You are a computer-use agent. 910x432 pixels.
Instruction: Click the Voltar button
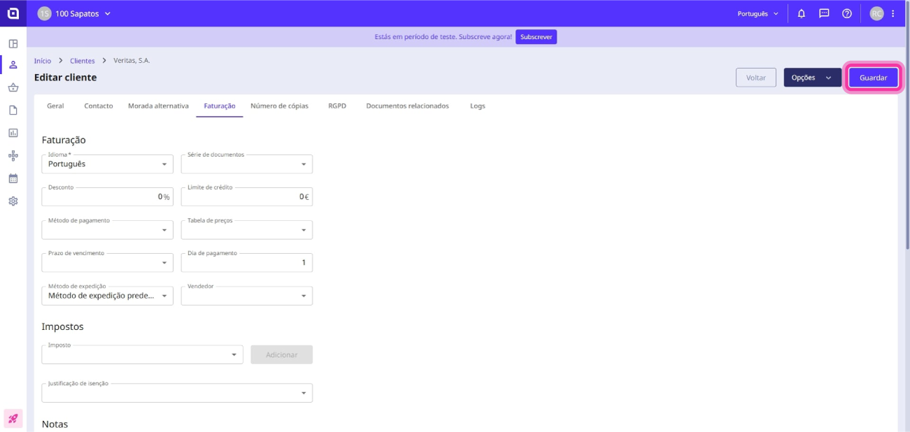coord(756,78)
